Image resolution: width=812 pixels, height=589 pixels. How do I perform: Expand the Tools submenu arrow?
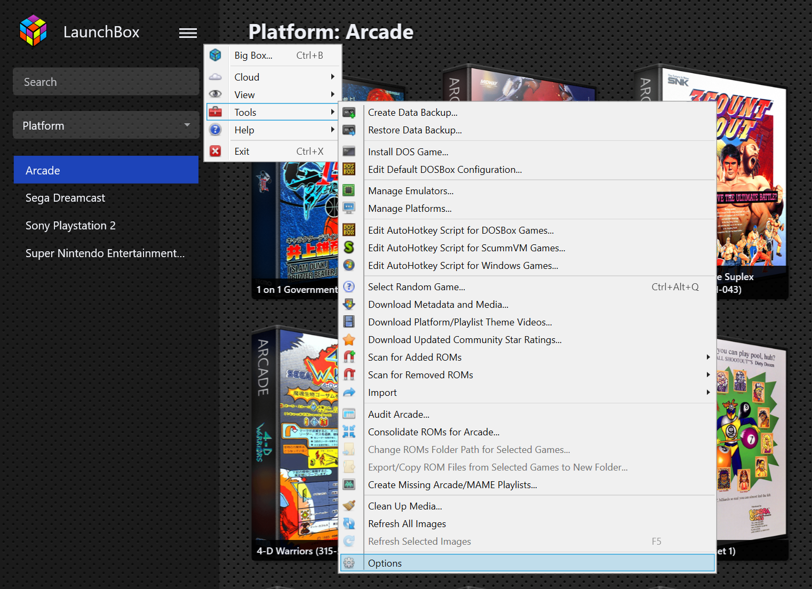[x=332, y=112]
